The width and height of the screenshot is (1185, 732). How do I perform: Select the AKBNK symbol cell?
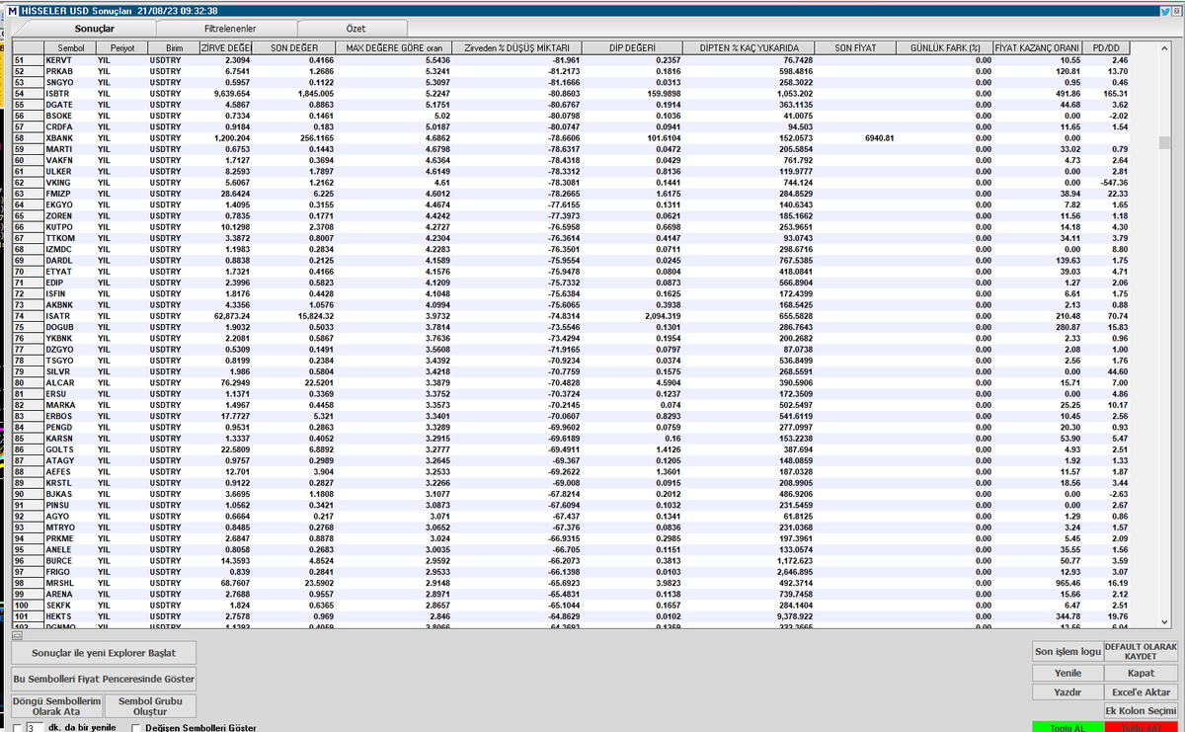point(70,304)
